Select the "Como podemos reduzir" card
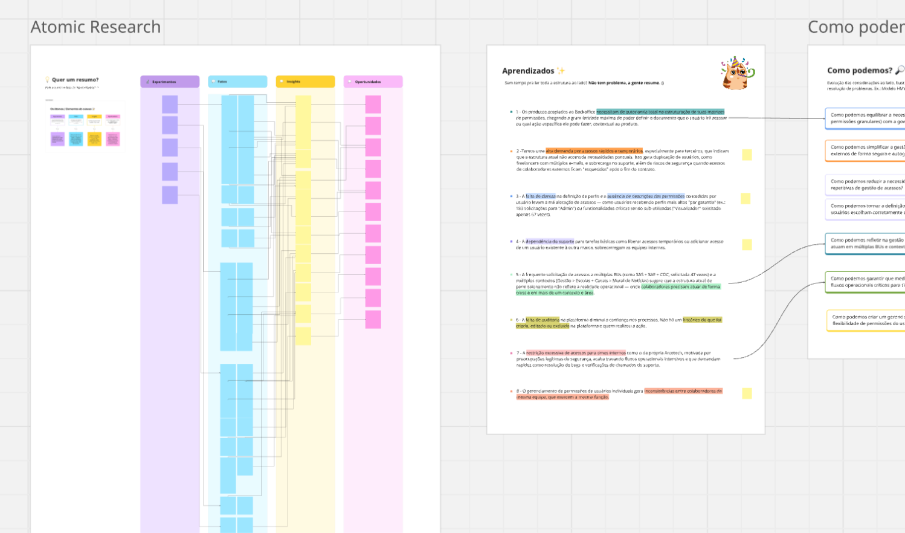 [x=865, y=184]
